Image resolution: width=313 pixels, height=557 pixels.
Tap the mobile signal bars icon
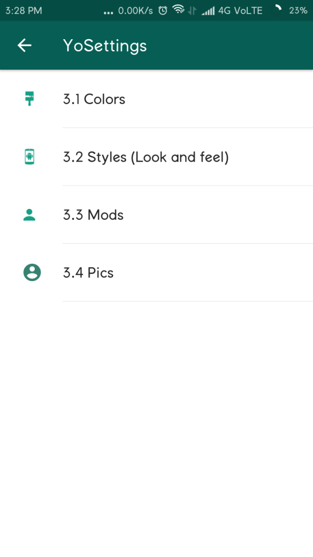(x=208, y=11)
